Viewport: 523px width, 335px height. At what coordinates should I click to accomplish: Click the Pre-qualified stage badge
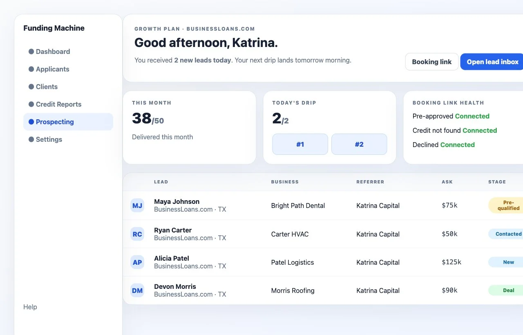506,205
